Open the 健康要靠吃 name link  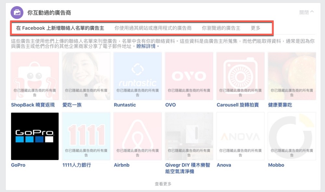coord(280,105)
